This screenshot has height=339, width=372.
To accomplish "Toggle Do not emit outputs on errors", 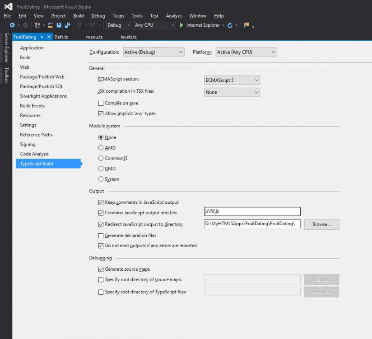I will [x=101, y=245].
